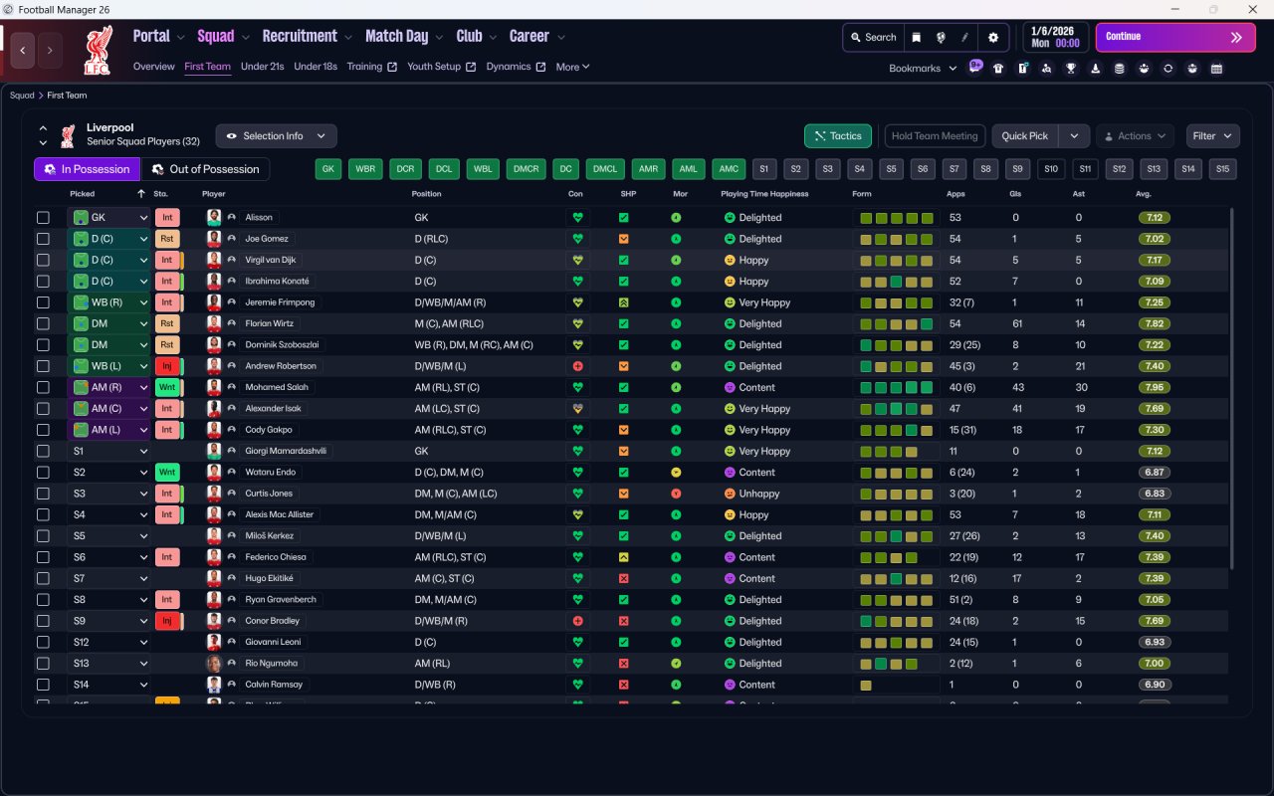The image size is (1274, 796).
Task: Check the box for Calvin Ramsay's row
Action: click(43, 685)
